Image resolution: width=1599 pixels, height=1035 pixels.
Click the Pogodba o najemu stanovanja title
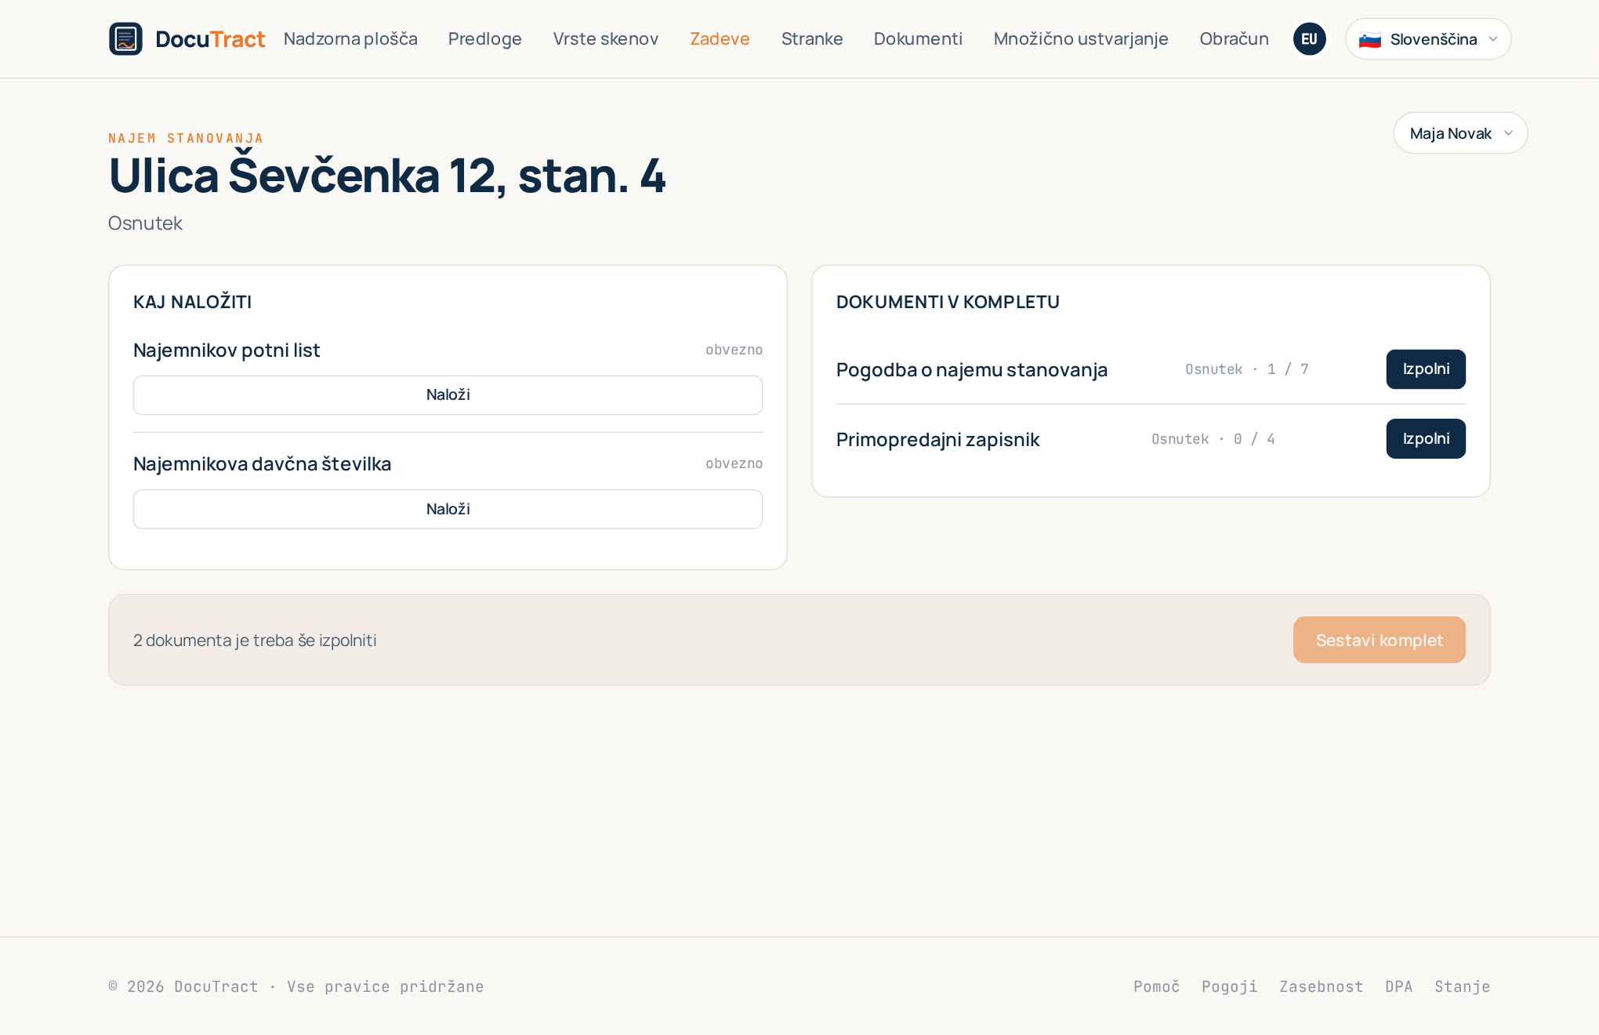971,369
